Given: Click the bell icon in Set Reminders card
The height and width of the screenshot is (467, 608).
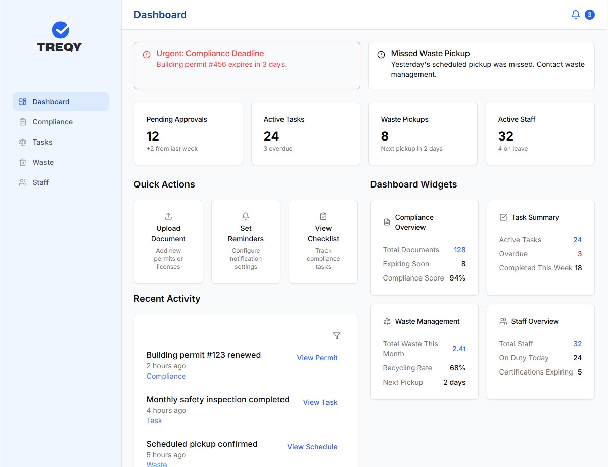Looking at the screenshot, I should (246, 216).
